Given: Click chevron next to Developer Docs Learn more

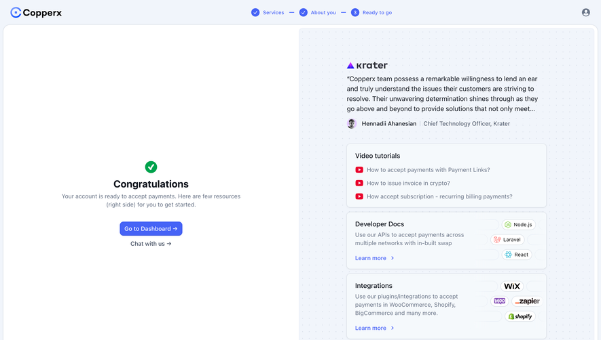Looking at the screenshot, I should point(392,258).
